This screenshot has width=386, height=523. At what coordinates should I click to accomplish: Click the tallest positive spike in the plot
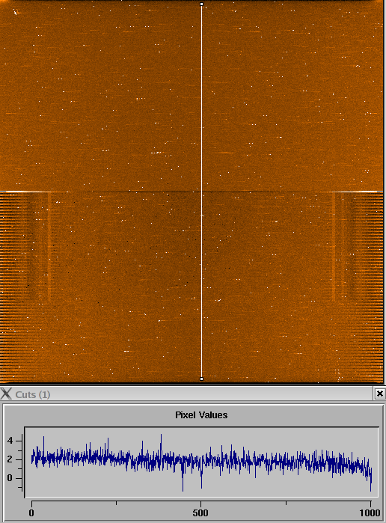pos(161,437)
